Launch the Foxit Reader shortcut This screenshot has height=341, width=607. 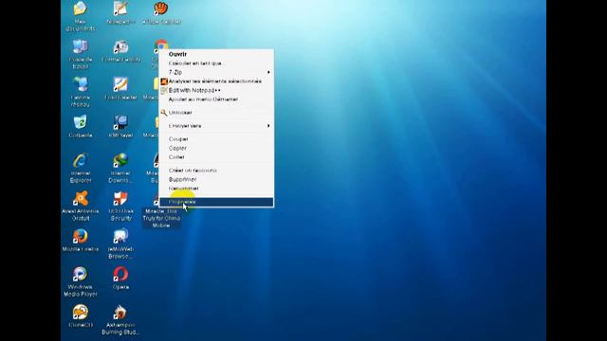pos(120,84)
